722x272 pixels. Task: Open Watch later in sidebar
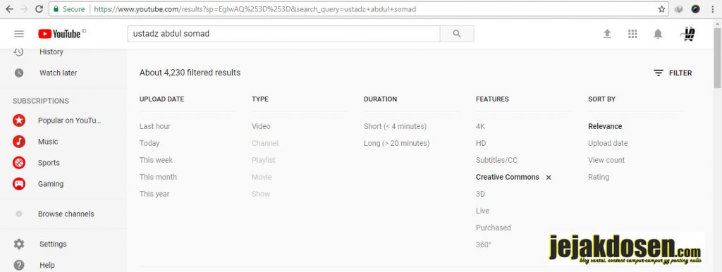pyautogui.click(x=58, y=73)
